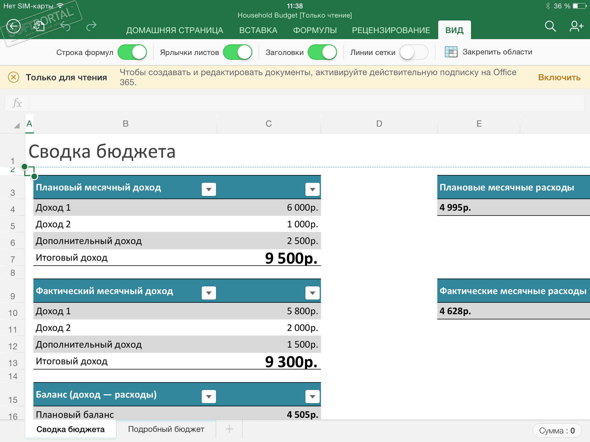The height and width of the screenshot is (442, 590).
Task: Tap the back arrow icon
Action: (14, 26)
